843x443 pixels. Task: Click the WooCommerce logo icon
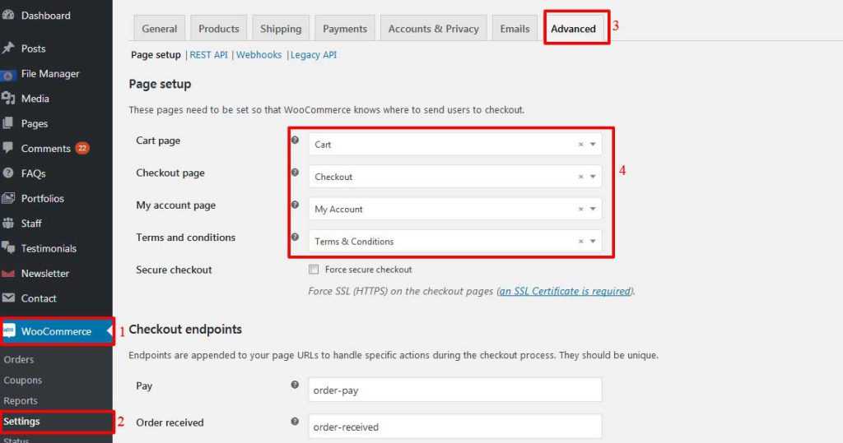[x=8, y=330]
